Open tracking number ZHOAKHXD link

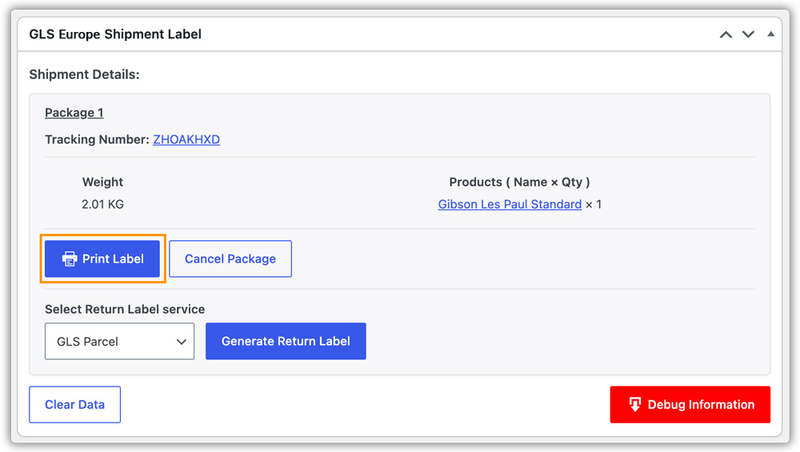[186, 140]
